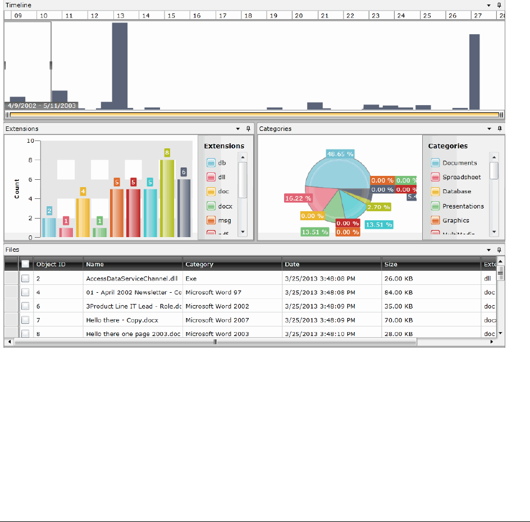Toggle the Graphics category legend swatch

click(x=435, y=220)
